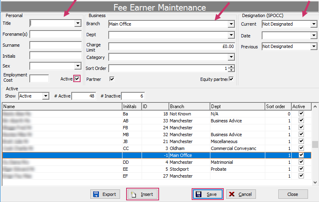Select the row with initials JB
319x202 pixels.
[157, 141]
